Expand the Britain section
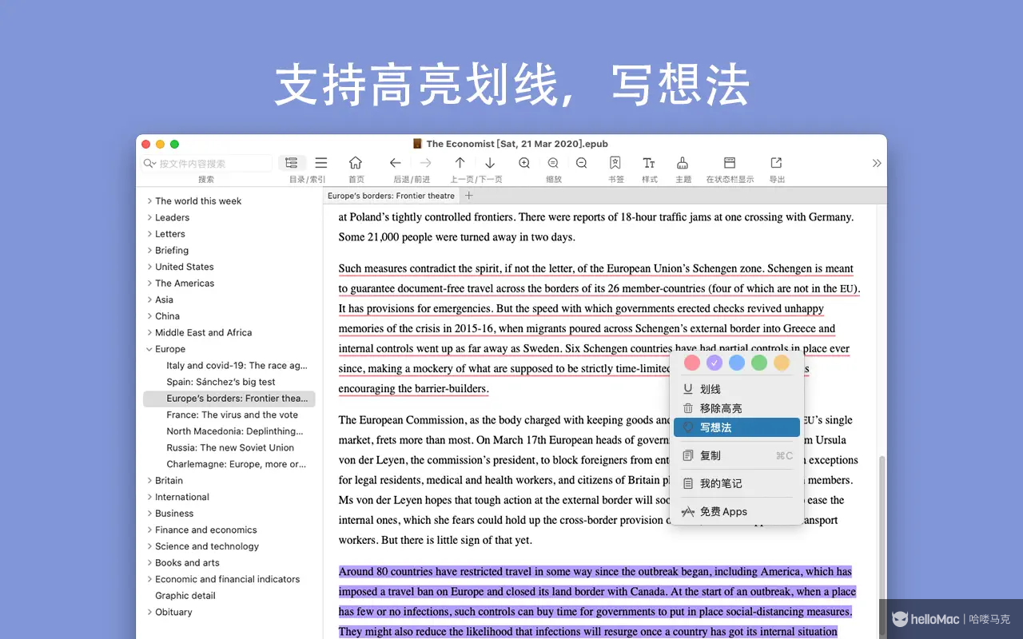This screenshot has width=1023, height=639. click(x=149, y=481)
